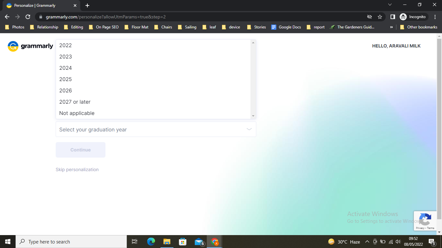
Task: Click the Grammarly logo
Action: click(30, 46)
